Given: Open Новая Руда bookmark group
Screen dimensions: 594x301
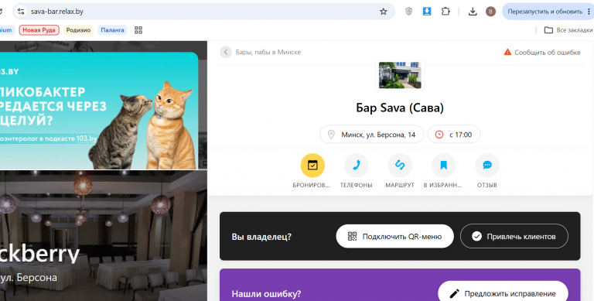Looking at the screenshot, I should 39,30.
